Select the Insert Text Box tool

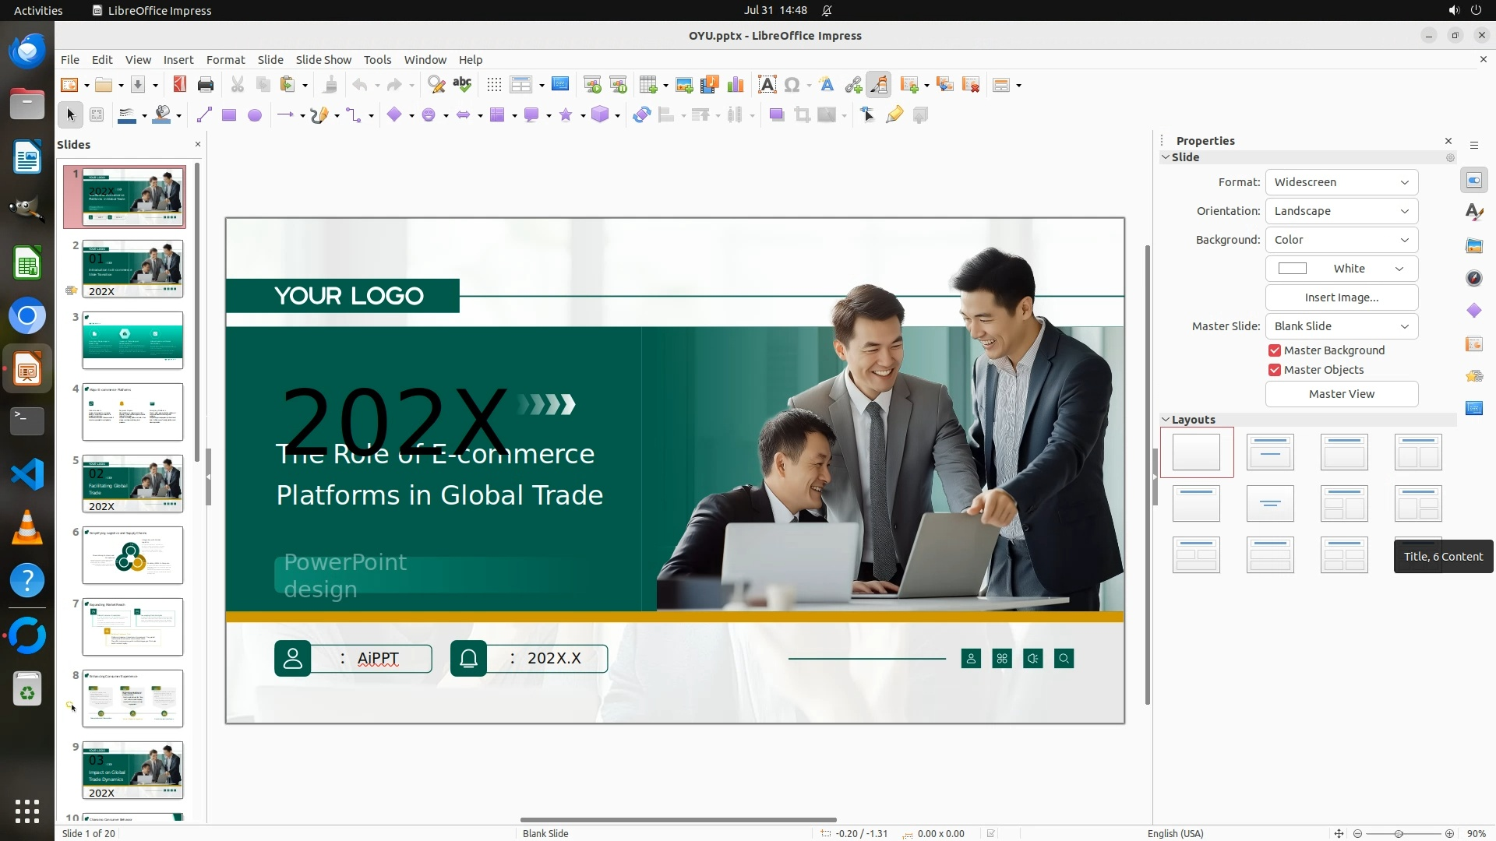(x=767, y=85)
